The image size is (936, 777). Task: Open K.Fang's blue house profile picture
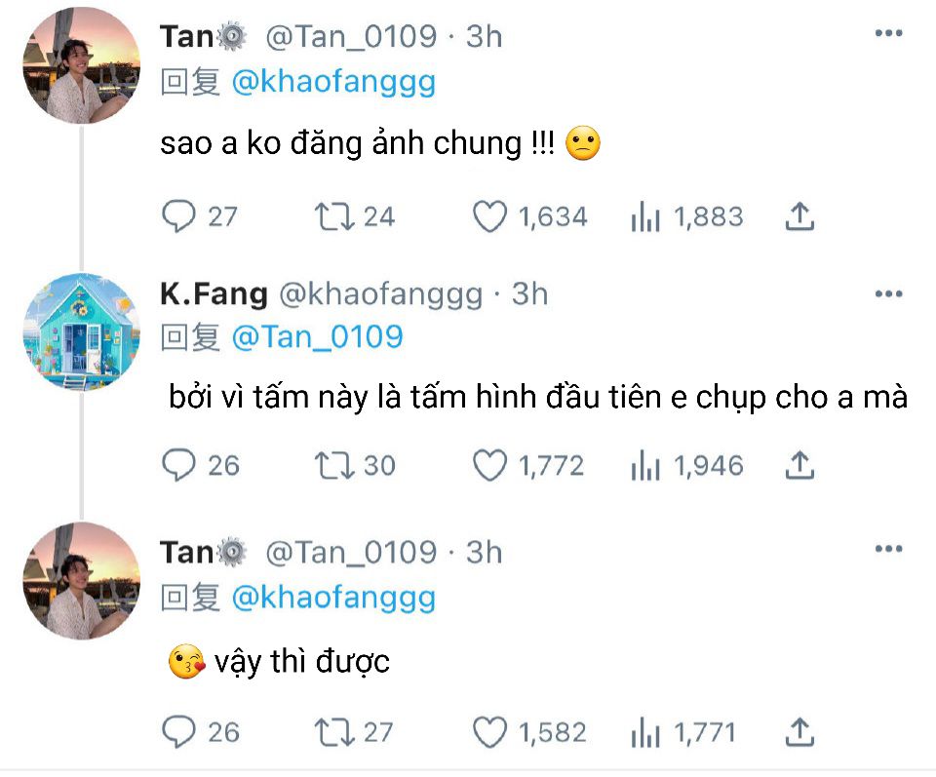(x=81, y=332)
